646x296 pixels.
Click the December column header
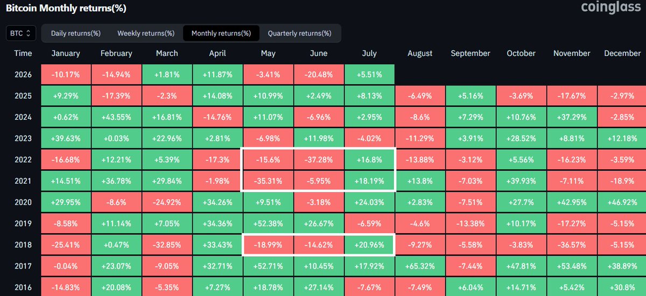point(622,53)
